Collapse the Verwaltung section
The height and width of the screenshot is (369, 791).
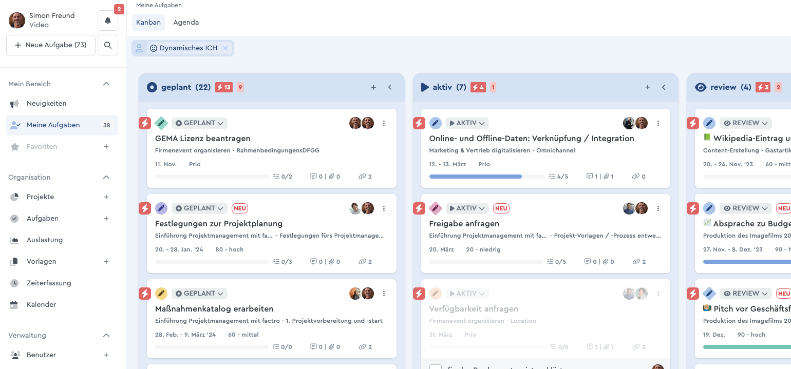[x=106, y=336]
